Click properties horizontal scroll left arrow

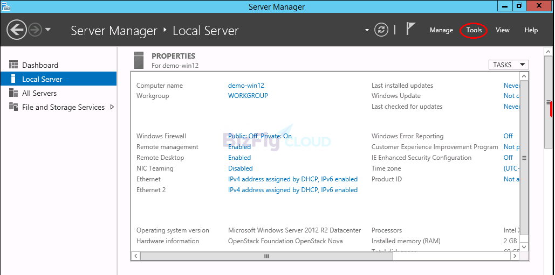click(135, 256)
